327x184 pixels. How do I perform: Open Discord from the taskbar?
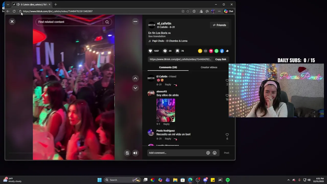pyautogui.click(x=205, y=180)
